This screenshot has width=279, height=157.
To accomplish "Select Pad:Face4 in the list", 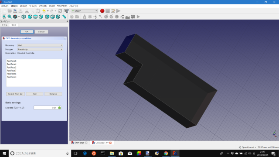I will (x=12, y=64).
